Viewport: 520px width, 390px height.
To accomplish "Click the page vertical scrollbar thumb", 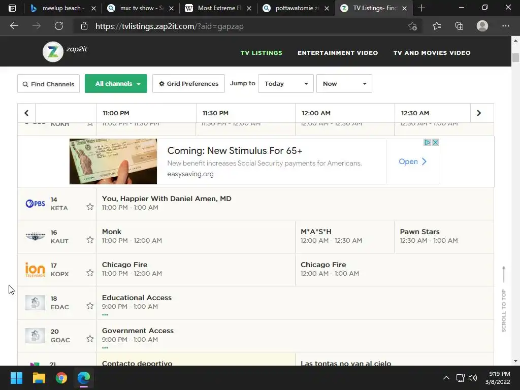I will tap(515, 57).
